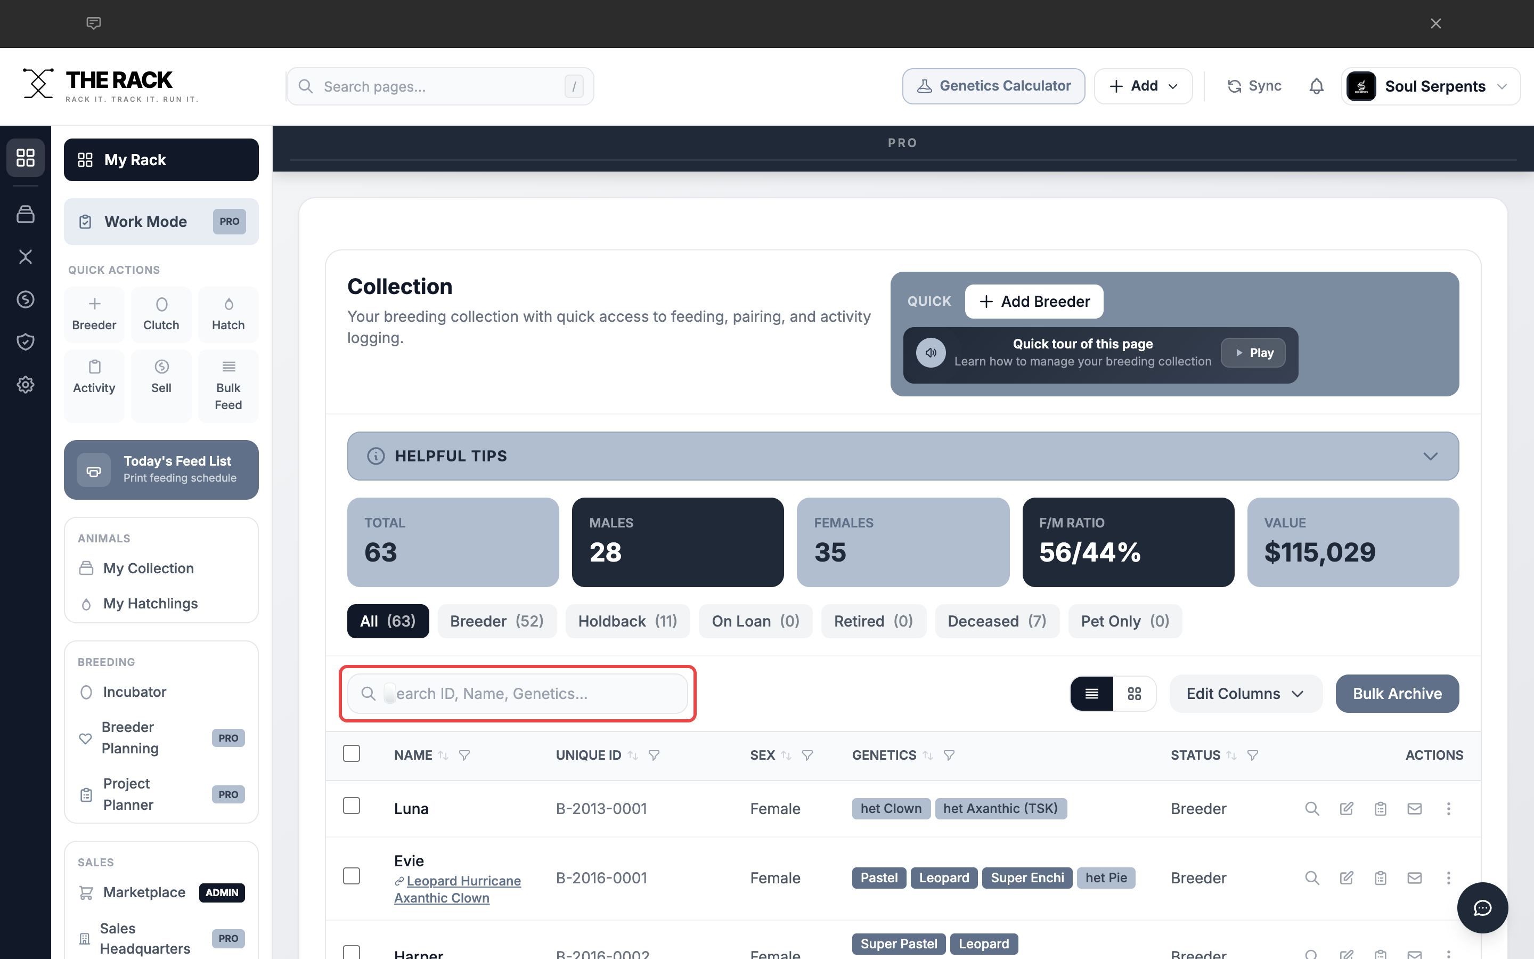Play the quick tour of this page
The image size is (1534, 959).
(x=1253, y=353)
